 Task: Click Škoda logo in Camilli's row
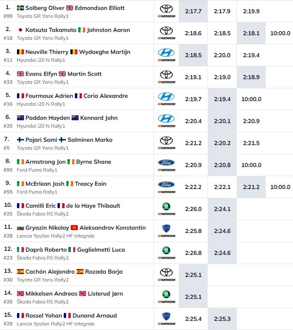166,206
